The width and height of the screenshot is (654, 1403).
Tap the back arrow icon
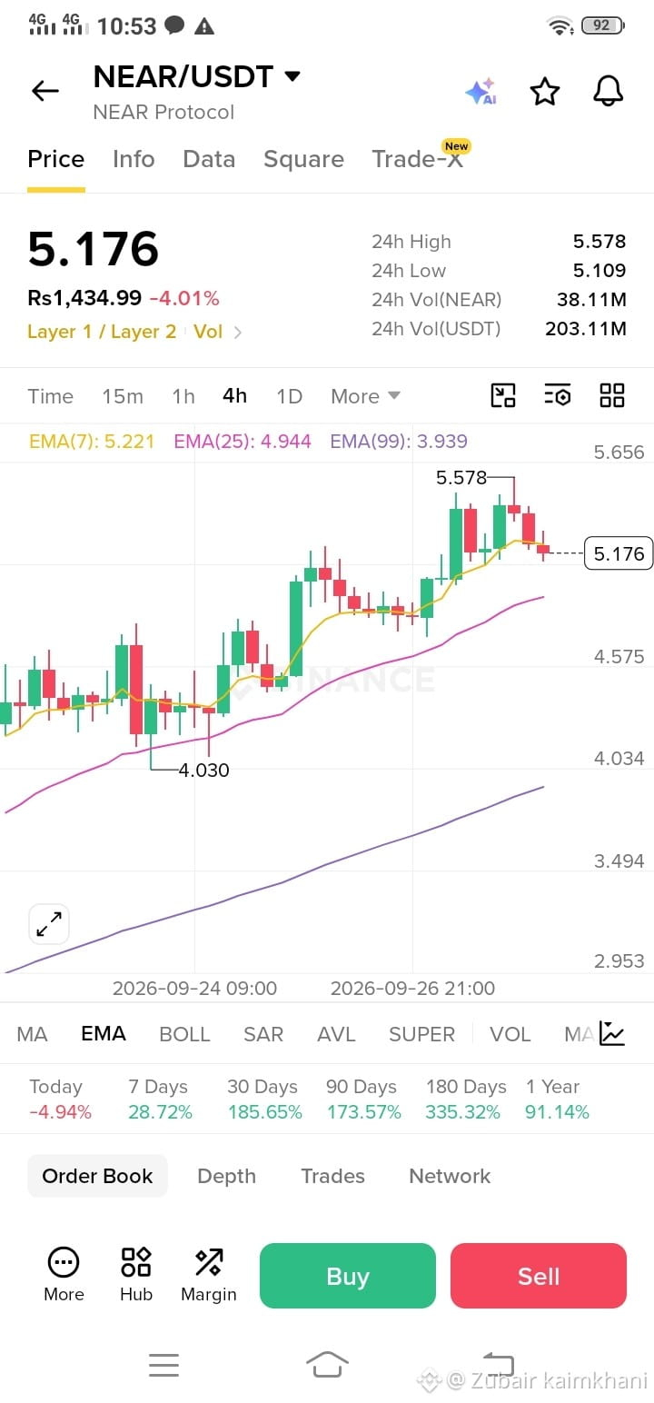point(45,91)
